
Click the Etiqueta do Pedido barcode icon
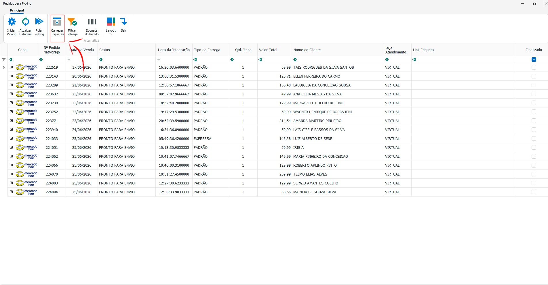[x=92, y=22]
